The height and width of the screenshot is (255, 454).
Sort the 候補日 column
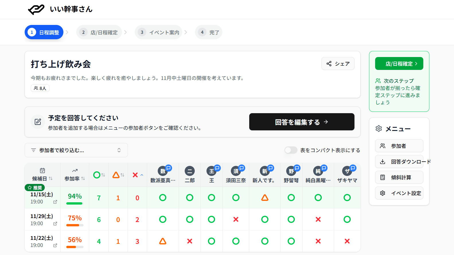tap(42, 178)
